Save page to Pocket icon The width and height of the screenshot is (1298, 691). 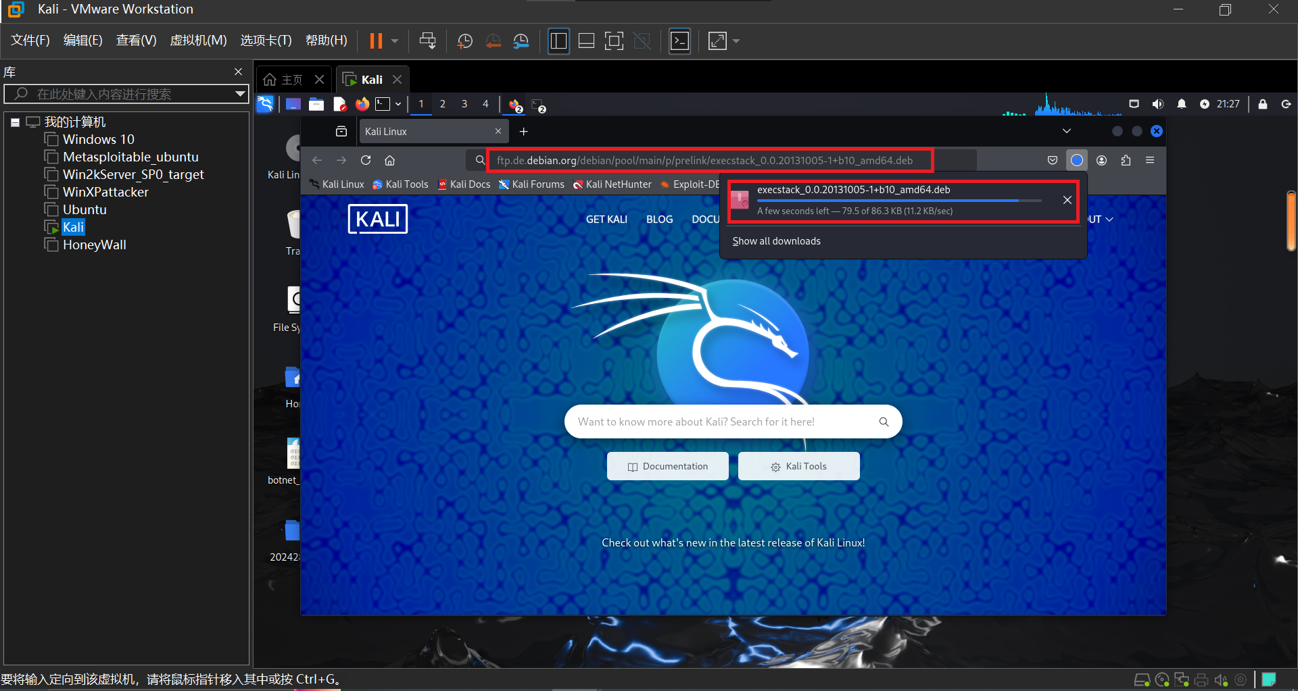tap(1053, 160)
